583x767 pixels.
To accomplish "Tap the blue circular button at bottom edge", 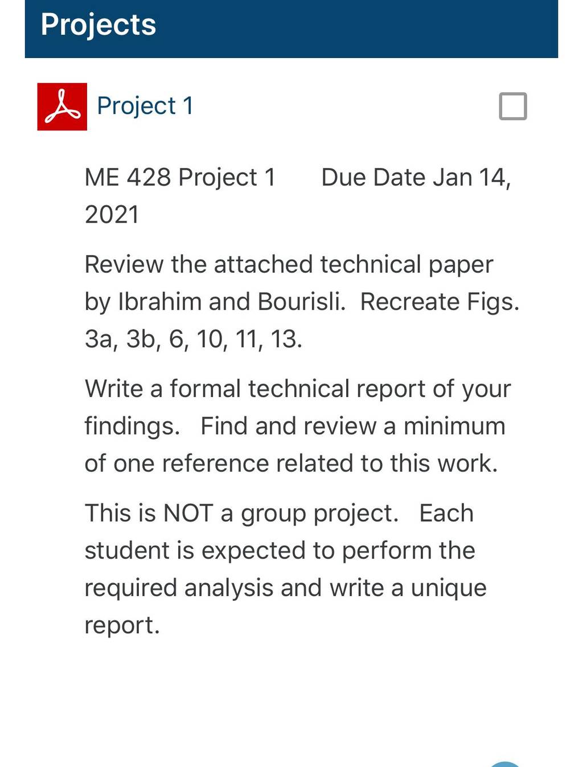I will coord(505,764).
